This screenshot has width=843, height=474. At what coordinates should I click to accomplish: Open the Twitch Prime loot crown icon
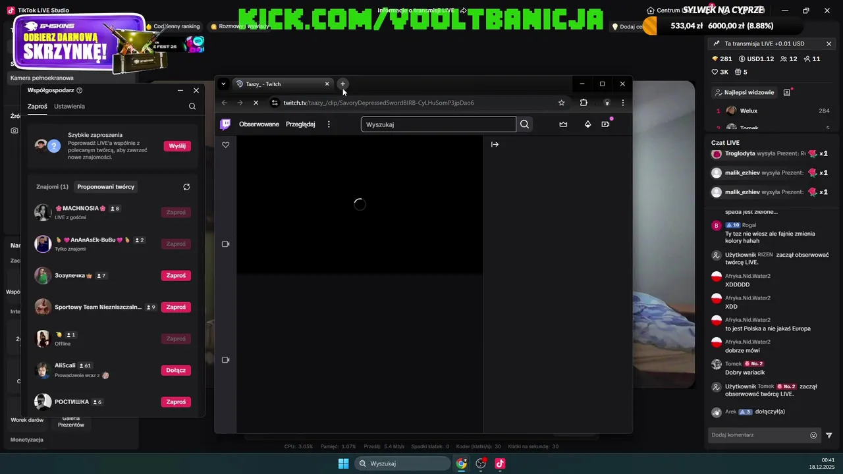click(x=563, y=124)
